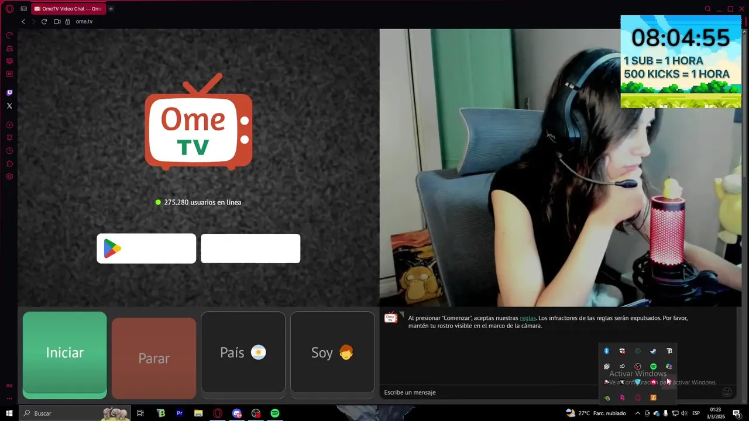
Task: Open Opera sidebar Settings gear
Action: 9,177
